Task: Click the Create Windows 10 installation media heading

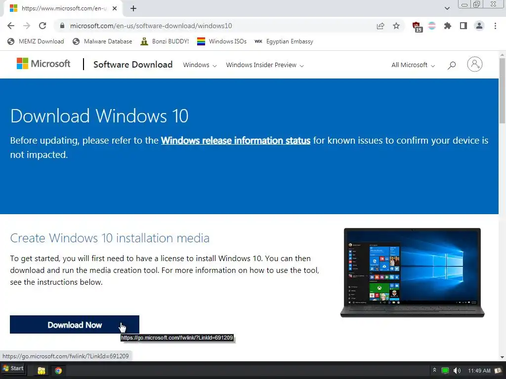Action: 110,238
